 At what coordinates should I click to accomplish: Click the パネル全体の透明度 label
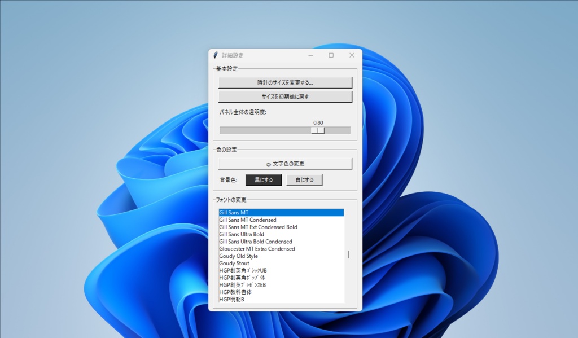click(243, 112)
